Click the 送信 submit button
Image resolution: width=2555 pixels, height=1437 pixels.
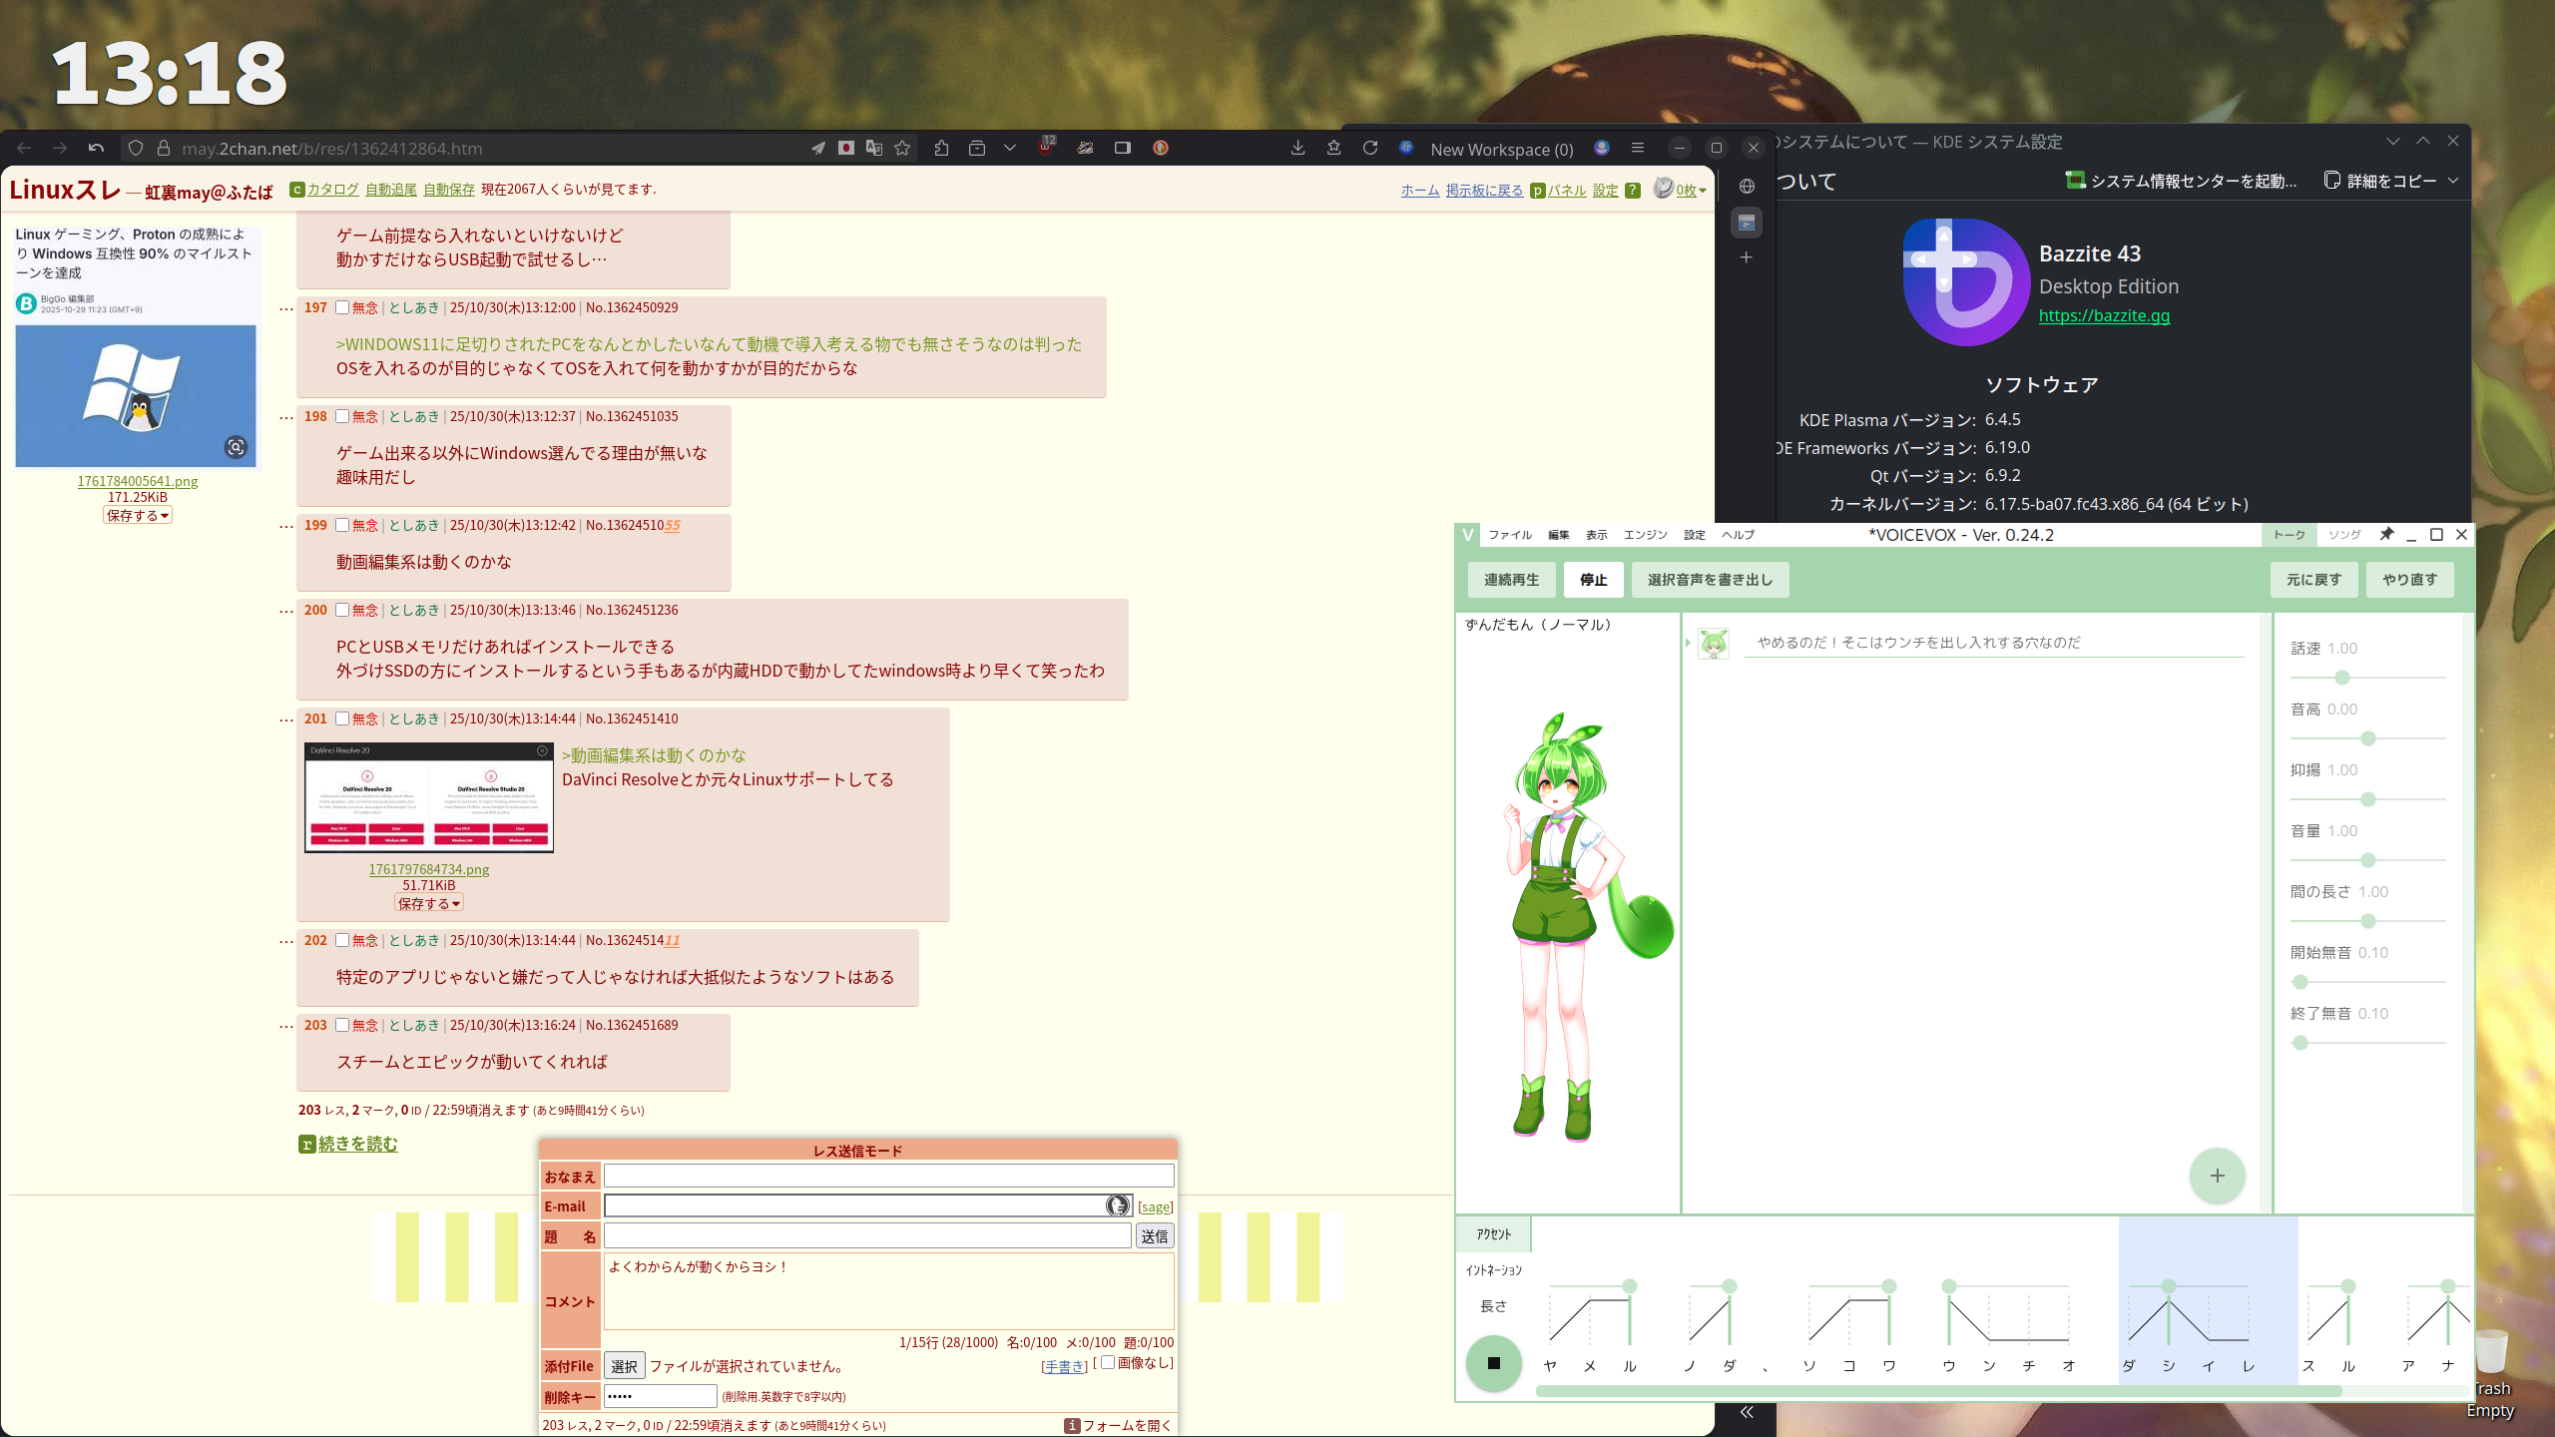pyautogui.click(x=1155, y=1236)
